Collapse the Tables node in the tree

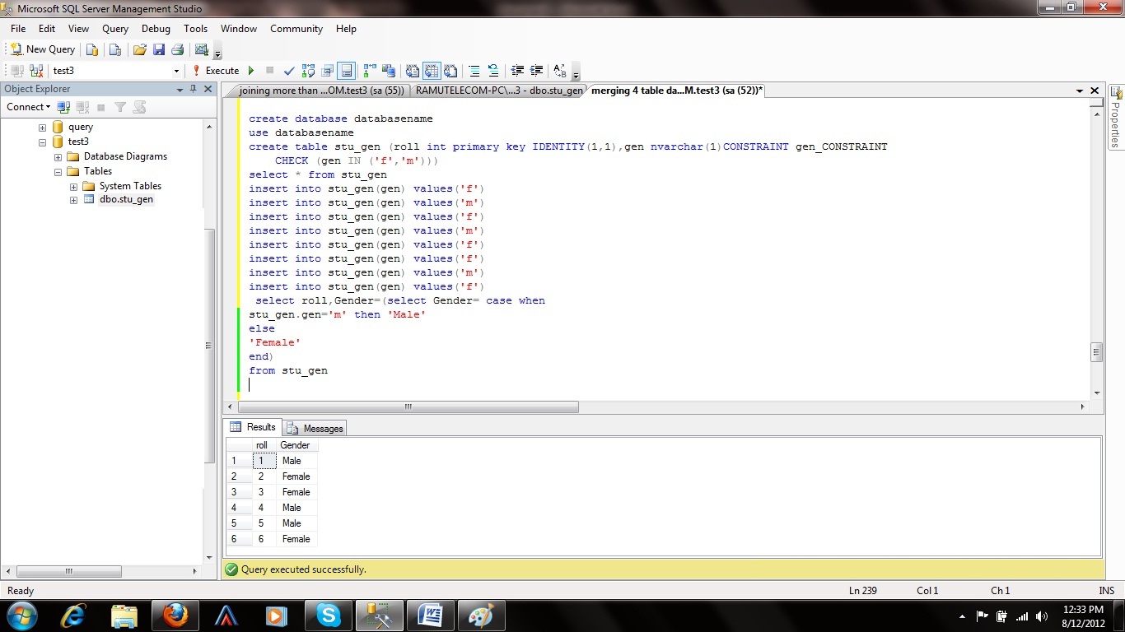point(58,172)
